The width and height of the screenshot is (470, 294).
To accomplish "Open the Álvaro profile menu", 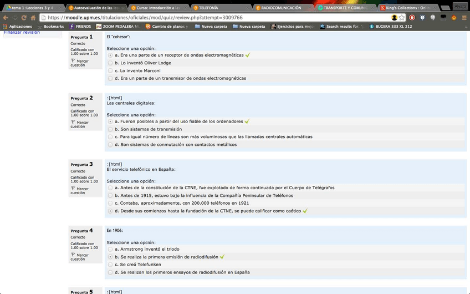I will tap(459, 6).
